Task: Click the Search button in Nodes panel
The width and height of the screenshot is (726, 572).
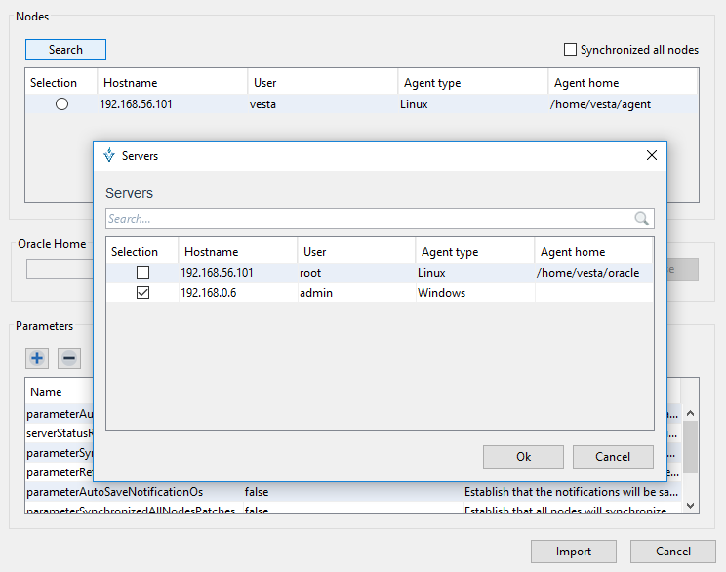Action: coord(65,50)
